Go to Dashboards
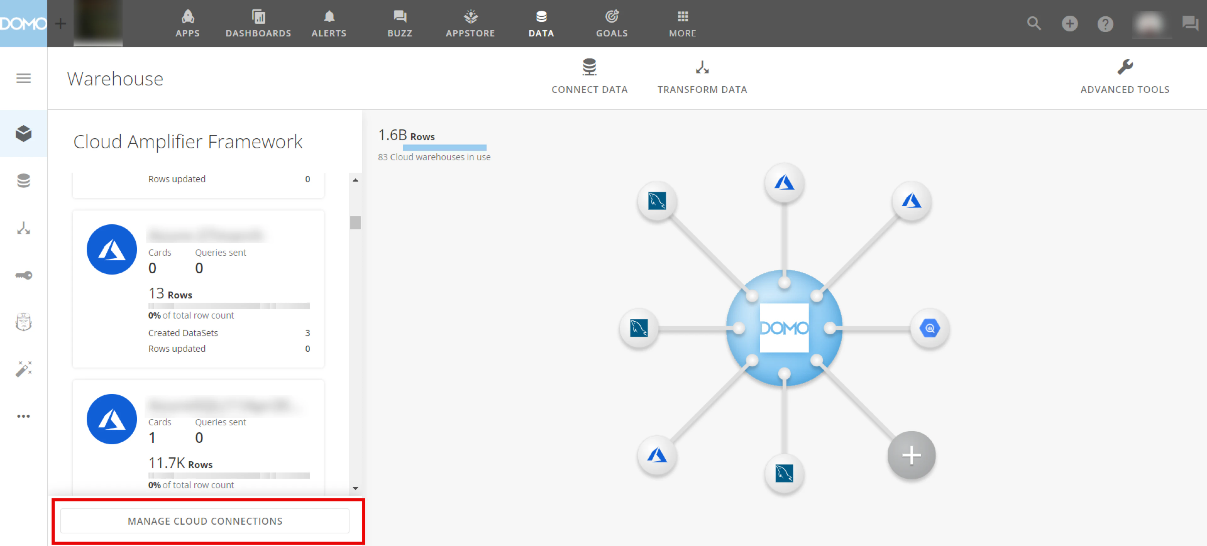Viewport: 1207px width, 546px height. tap(258, 24)
